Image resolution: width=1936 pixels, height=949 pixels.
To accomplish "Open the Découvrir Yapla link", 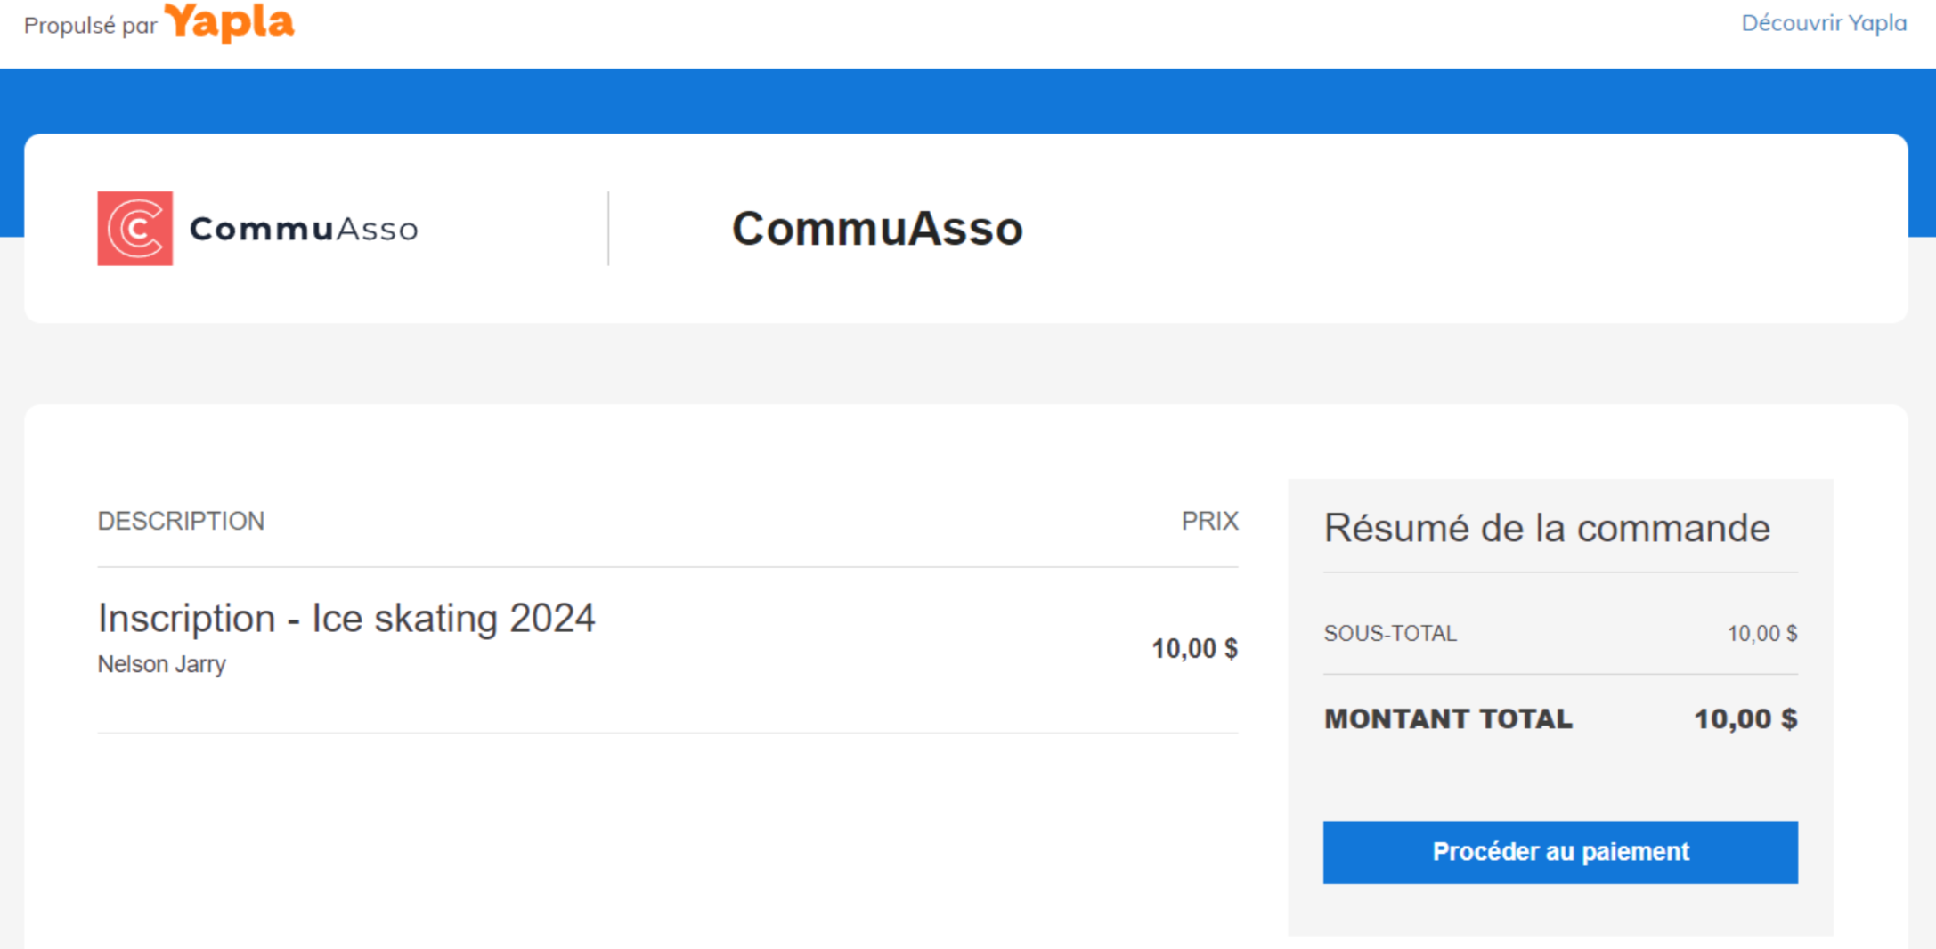I will [x=1823, y=23].
